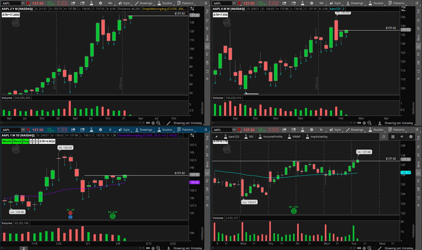The width and height of the screenshot is (422, 250).
Task: Open the D timeframe dropdown in daily chart
Action: pyautogui.click(x=111, y=130)
